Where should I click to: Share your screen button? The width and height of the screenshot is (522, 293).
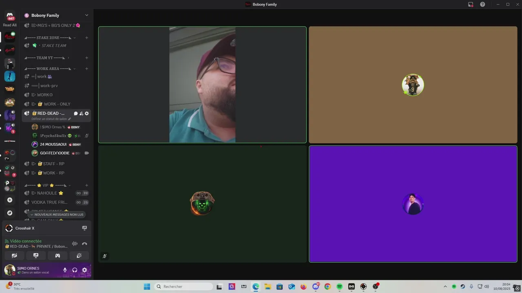coord(36,256)
